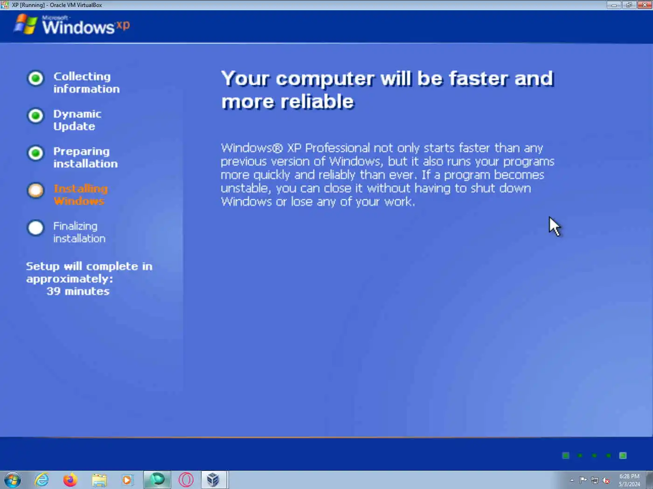
Task: Click the Finalizing installation step bullet
Action: [x=36, y=228]
